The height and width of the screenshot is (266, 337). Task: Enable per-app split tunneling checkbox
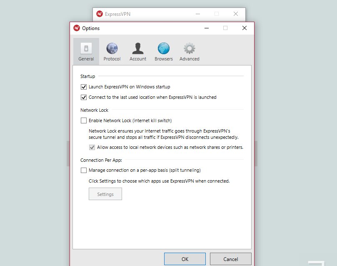pyautogui.click(x=84, y=171)
